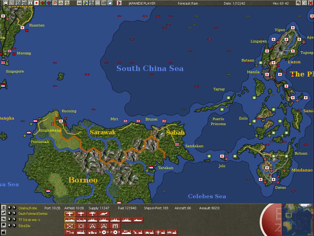Click the Japanese flag at Kuantan
The image size is (314, 236).
[x=22, y=28]
